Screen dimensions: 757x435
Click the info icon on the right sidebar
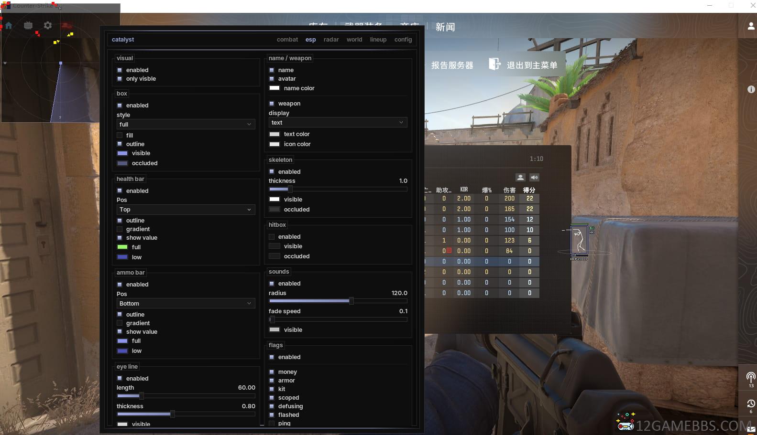[751, 89]
